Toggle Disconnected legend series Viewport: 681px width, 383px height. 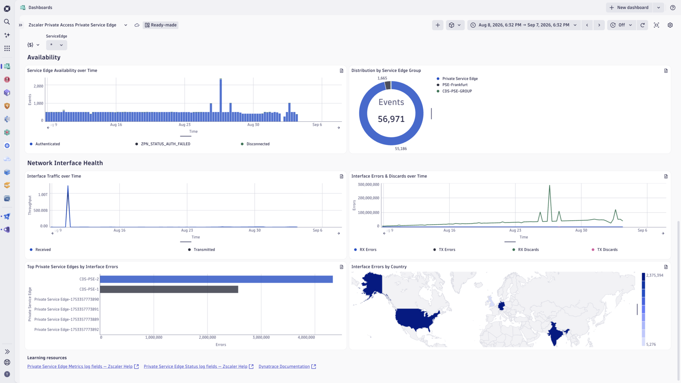click(x=255, y=144)
